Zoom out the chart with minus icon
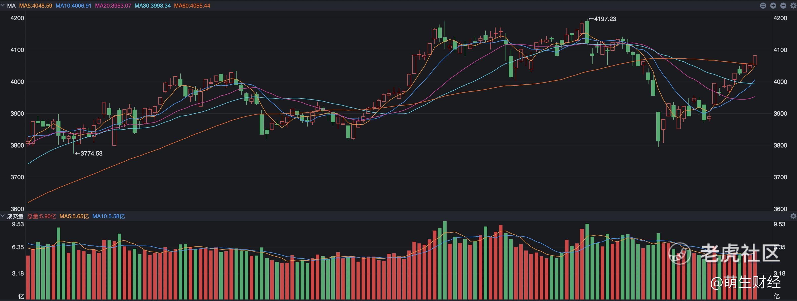Viewport: 797px width, 301px height. pyautogui.click(x=783, y=6)
